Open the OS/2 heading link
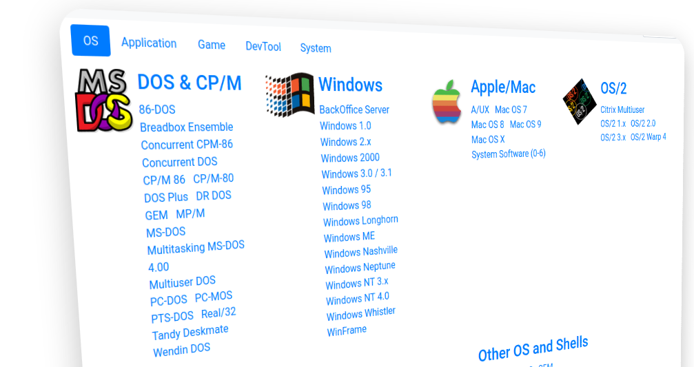This screenshot has width=694, height=367. pyautogui.click(x=613, y=88)
